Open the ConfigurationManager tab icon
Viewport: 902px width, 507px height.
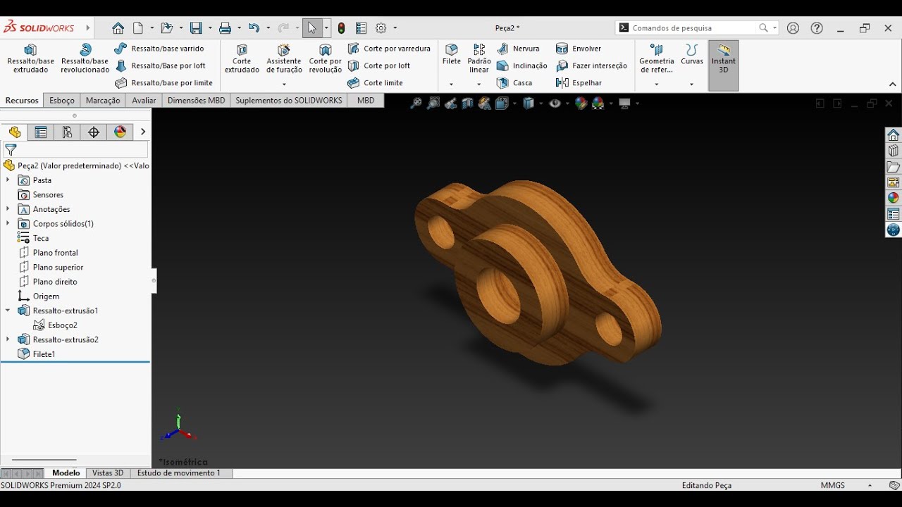tap(67, 132)
